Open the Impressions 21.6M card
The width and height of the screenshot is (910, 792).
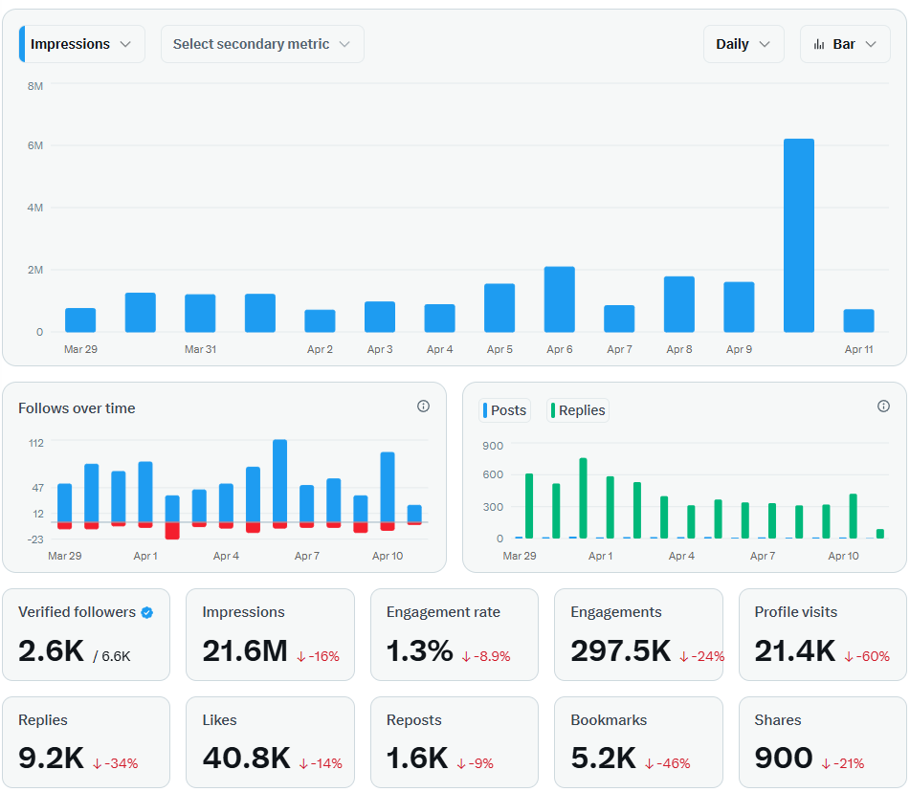coord(270,634)
